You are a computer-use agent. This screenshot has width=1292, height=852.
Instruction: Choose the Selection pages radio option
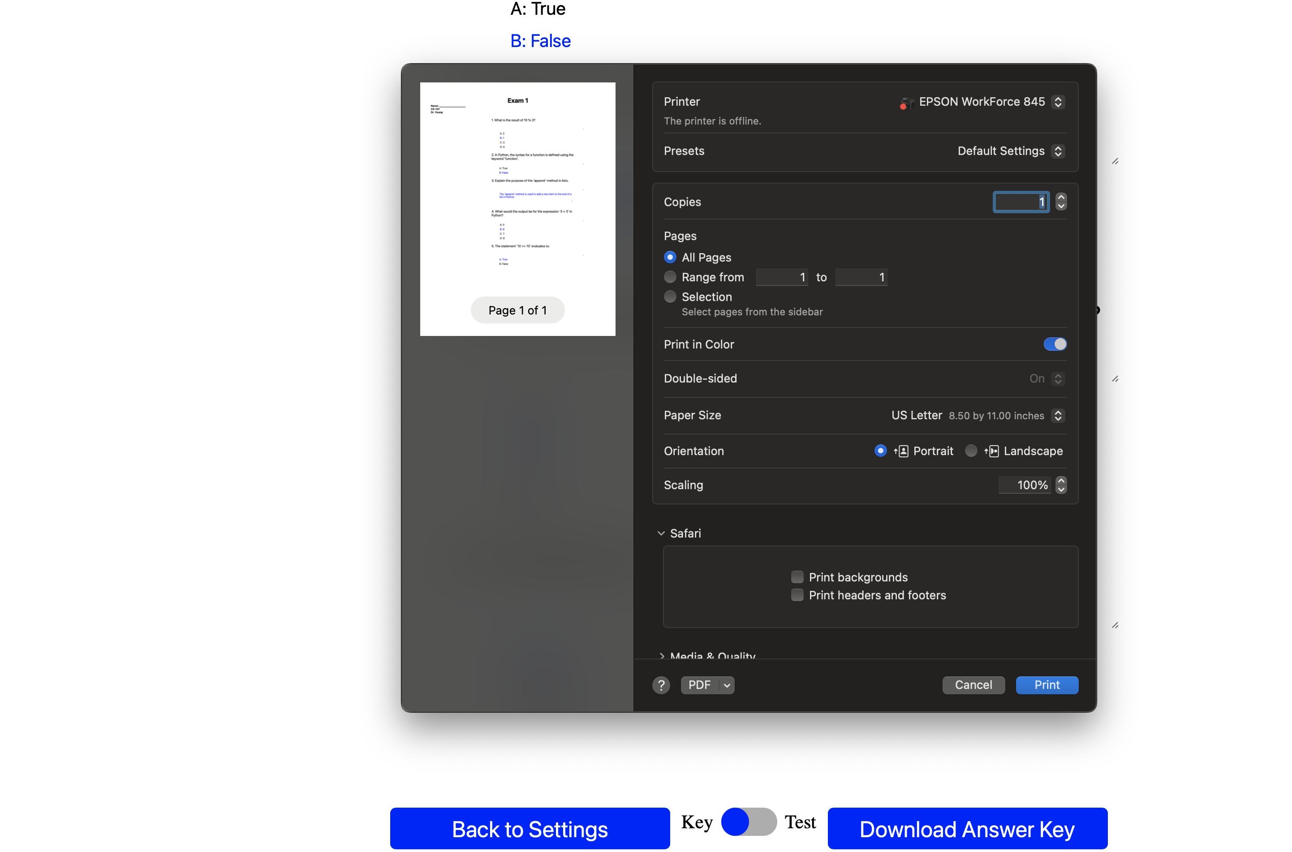point(670,297)
